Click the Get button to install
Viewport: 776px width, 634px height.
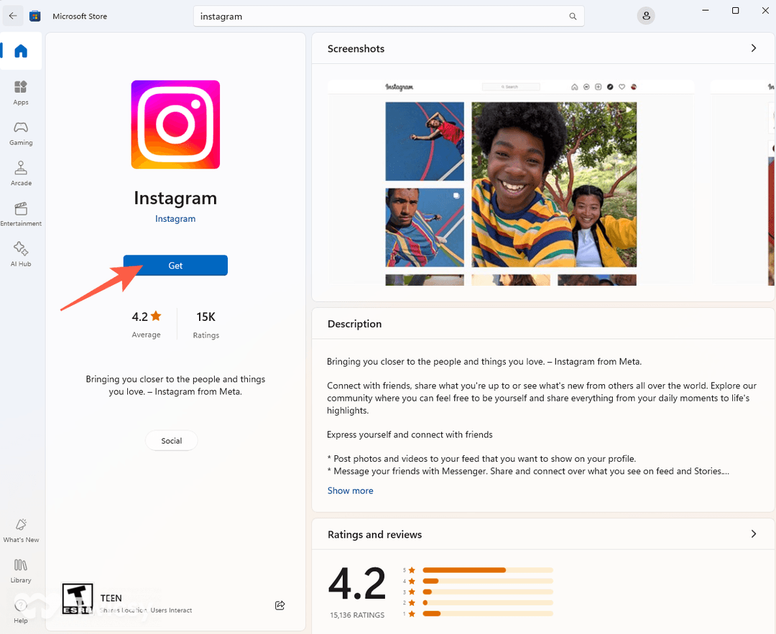[x=175, y=266]
